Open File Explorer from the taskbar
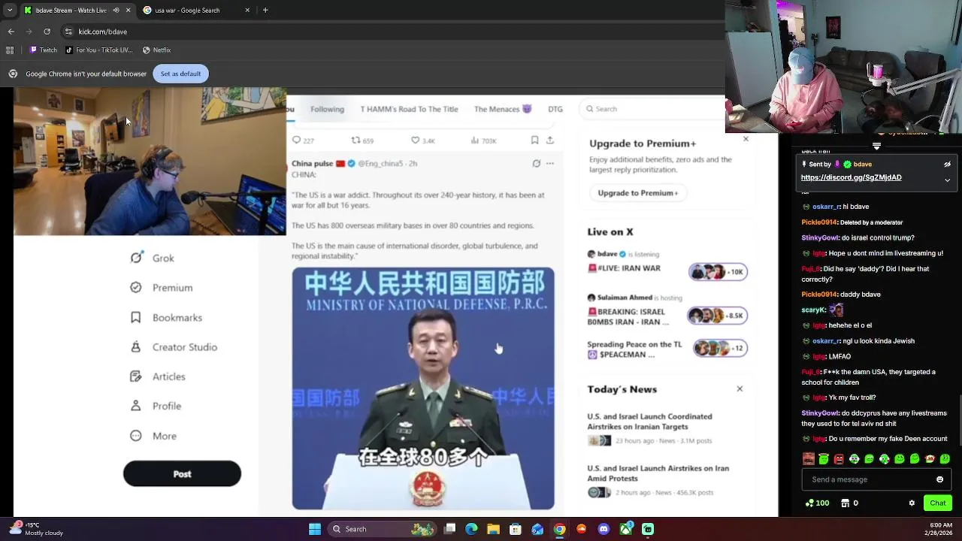The height and width of the screenshot is (541, 962). point(494,529)
